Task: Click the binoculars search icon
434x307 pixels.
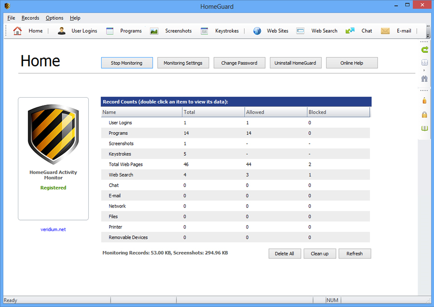Action: (x=424, y=79)
